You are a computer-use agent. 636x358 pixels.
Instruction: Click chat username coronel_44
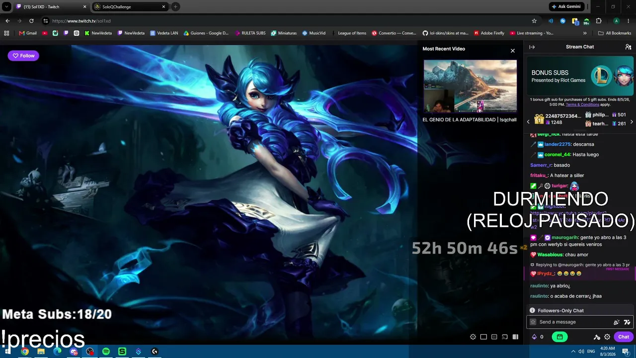click(557, 155)
